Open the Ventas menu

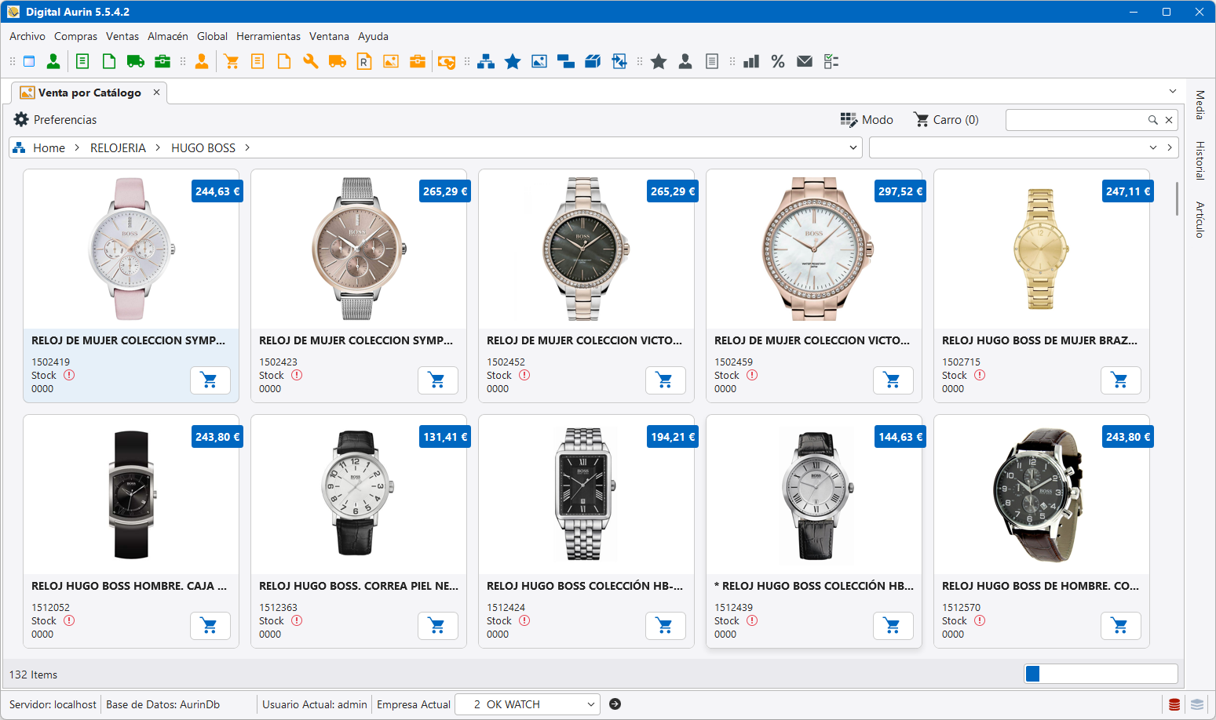click(122, 36)
